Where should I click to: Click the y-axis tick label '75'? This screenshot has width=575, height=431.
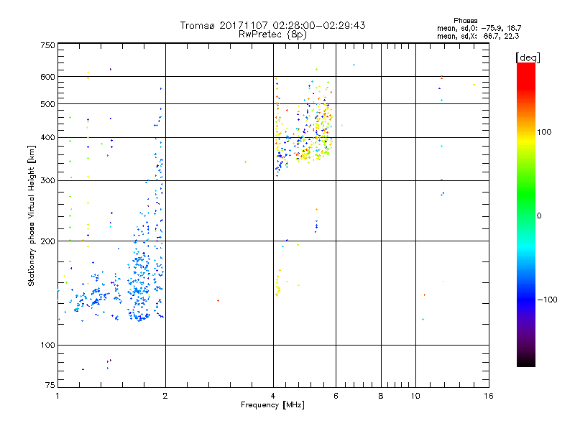pos(50,385)
